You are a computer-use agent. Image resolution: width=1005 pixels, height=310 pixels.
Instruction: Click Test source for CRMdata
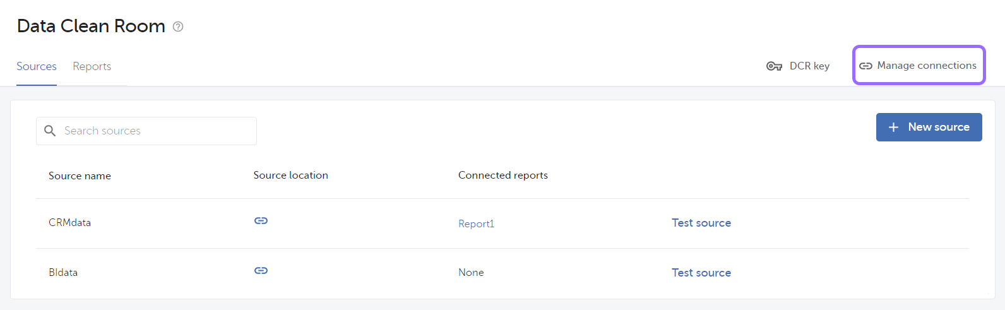point(701,223)
